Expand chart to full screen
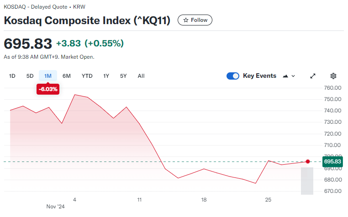Viewport: 348px width, 217px height. (313, 76)
